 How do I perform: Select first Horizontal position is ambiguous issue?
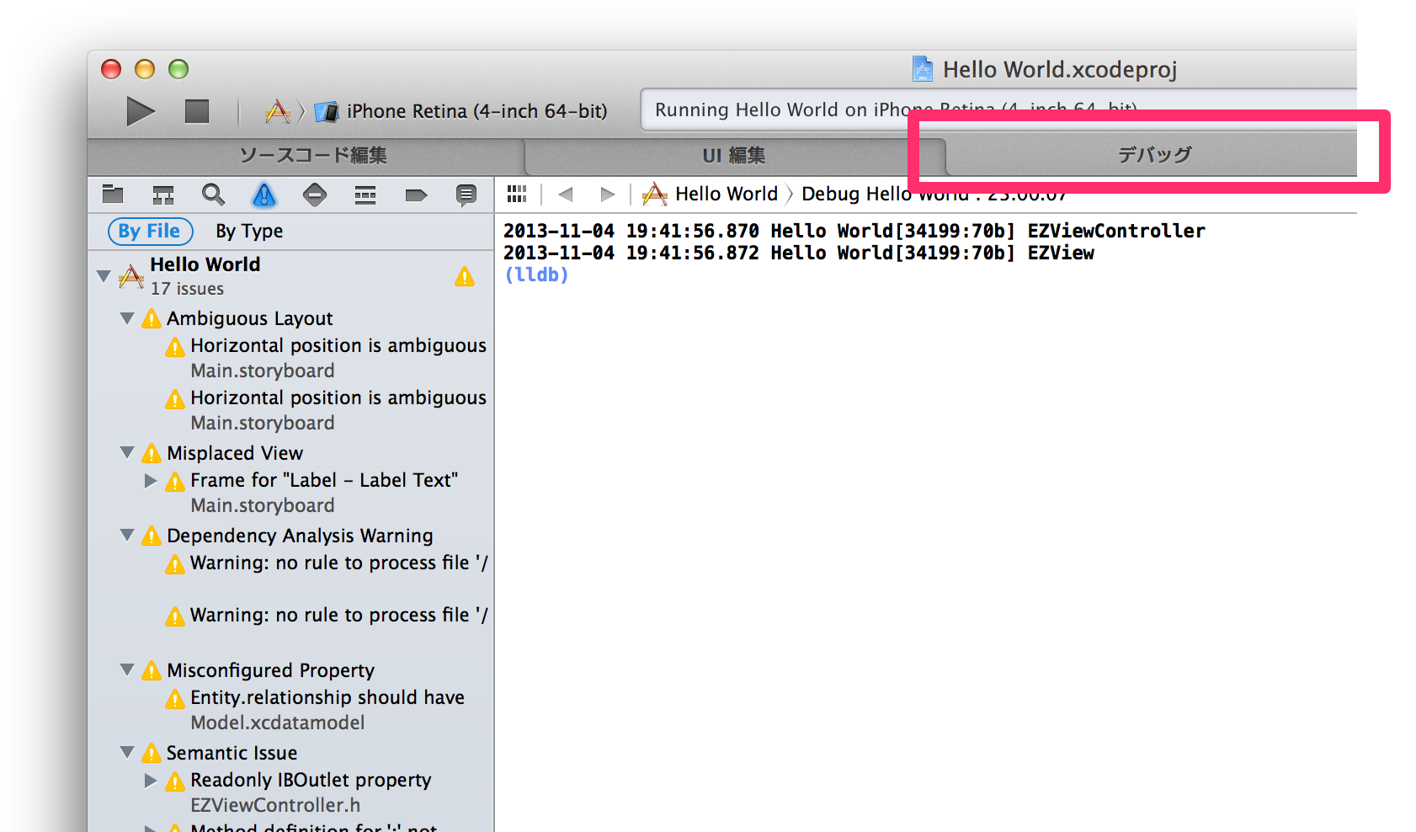point(290,358)
